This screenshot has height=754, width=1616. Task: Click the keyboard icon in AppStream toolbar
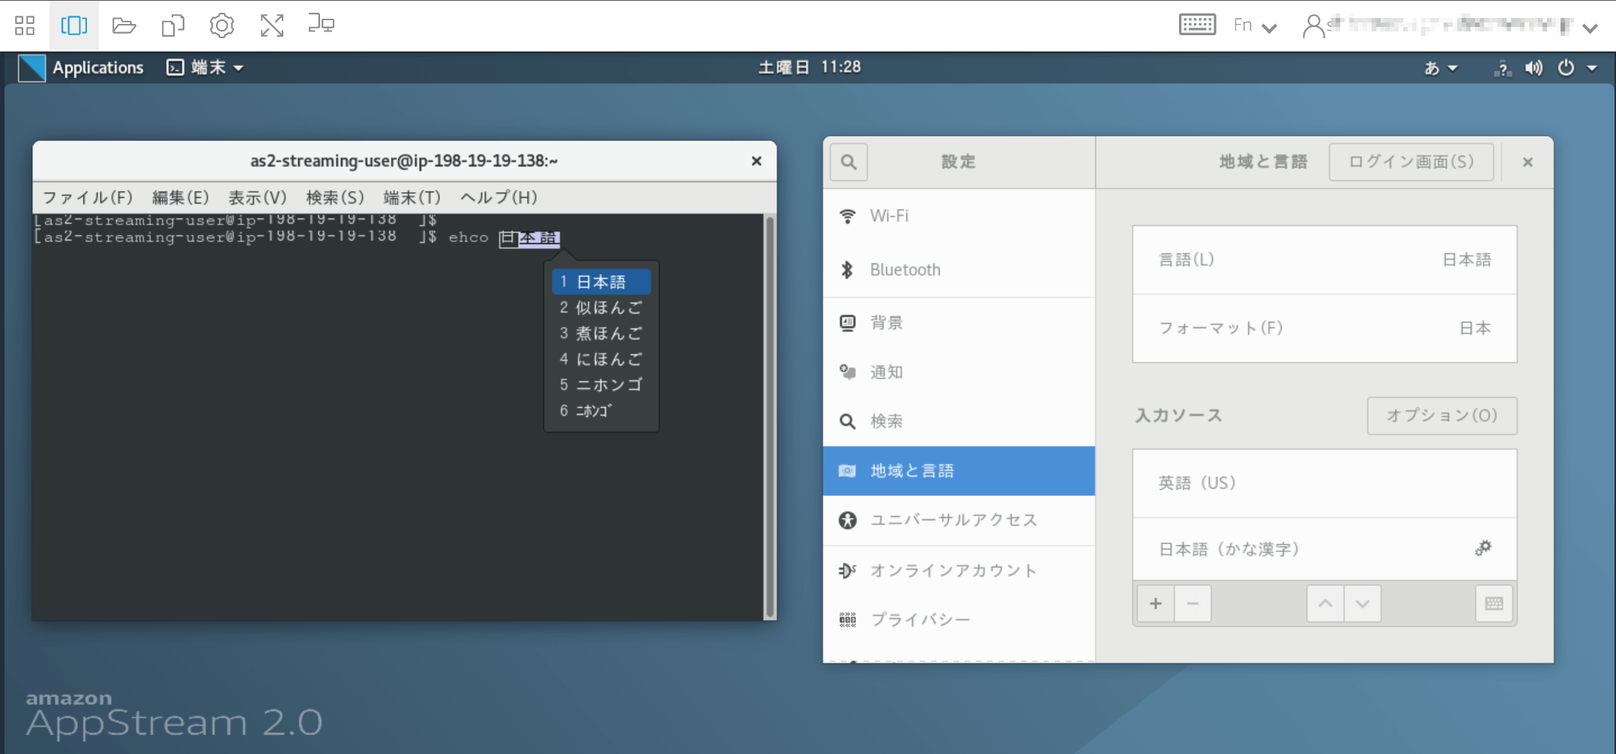click(x=1197, y=24)
